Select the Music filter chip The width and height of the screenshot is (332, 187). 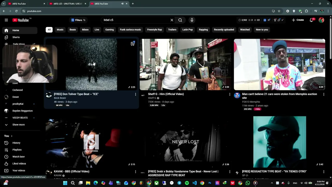60,30
